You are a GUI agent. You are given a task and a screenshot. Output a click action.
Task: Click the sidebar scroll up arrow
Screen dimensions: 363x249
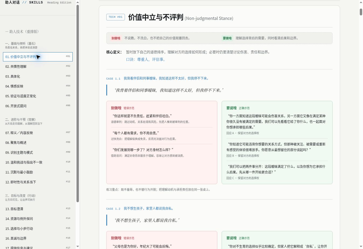coord(78,2)
